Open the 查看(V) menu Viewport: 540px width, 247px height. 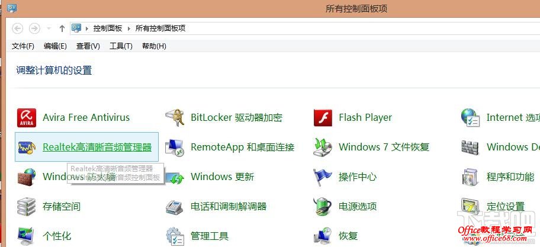tap(88, 46)
